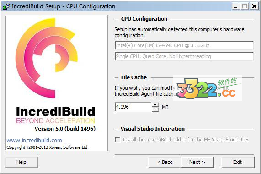
Task: Click the Intel Core i5-4590 CPU field
Action: pos(184,45)
